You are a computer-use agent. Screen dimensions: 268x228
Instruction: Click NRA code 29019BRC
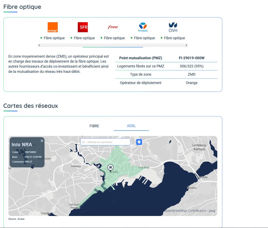click(30, 152)
